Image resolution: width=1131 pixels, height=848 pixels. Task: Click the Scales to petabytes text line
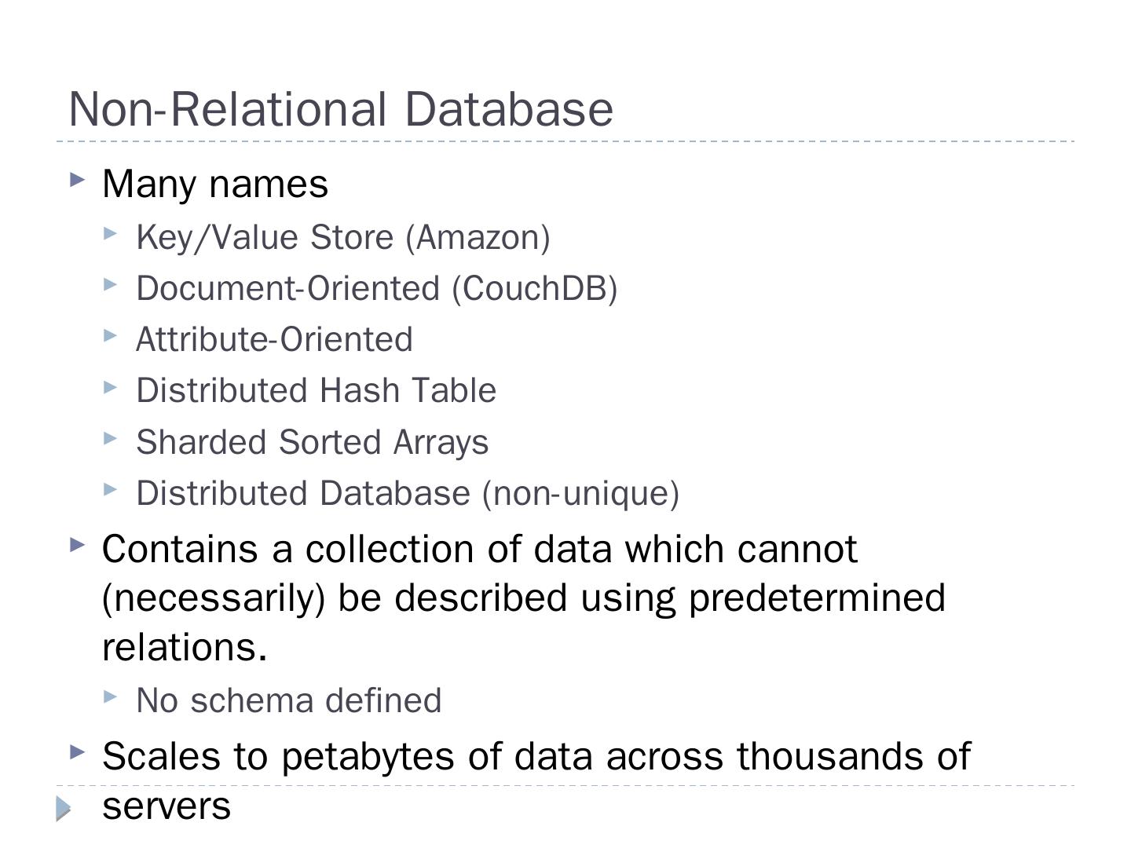(536, 757)
